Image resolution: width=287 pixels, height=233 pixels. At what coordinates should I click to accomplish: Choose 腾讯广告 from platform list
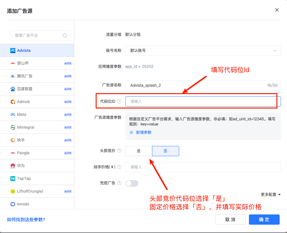[25, 76]
